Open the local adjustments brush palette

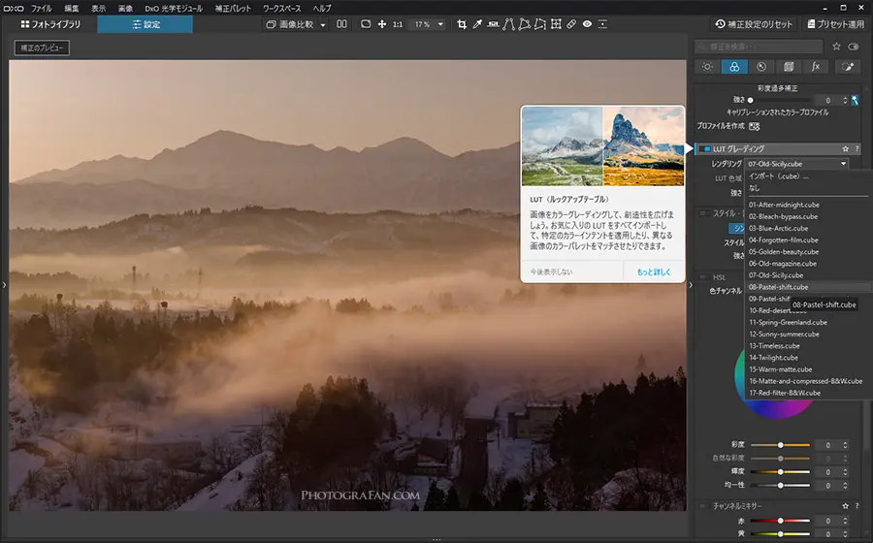pyautogui.click(x=848, y=67)
